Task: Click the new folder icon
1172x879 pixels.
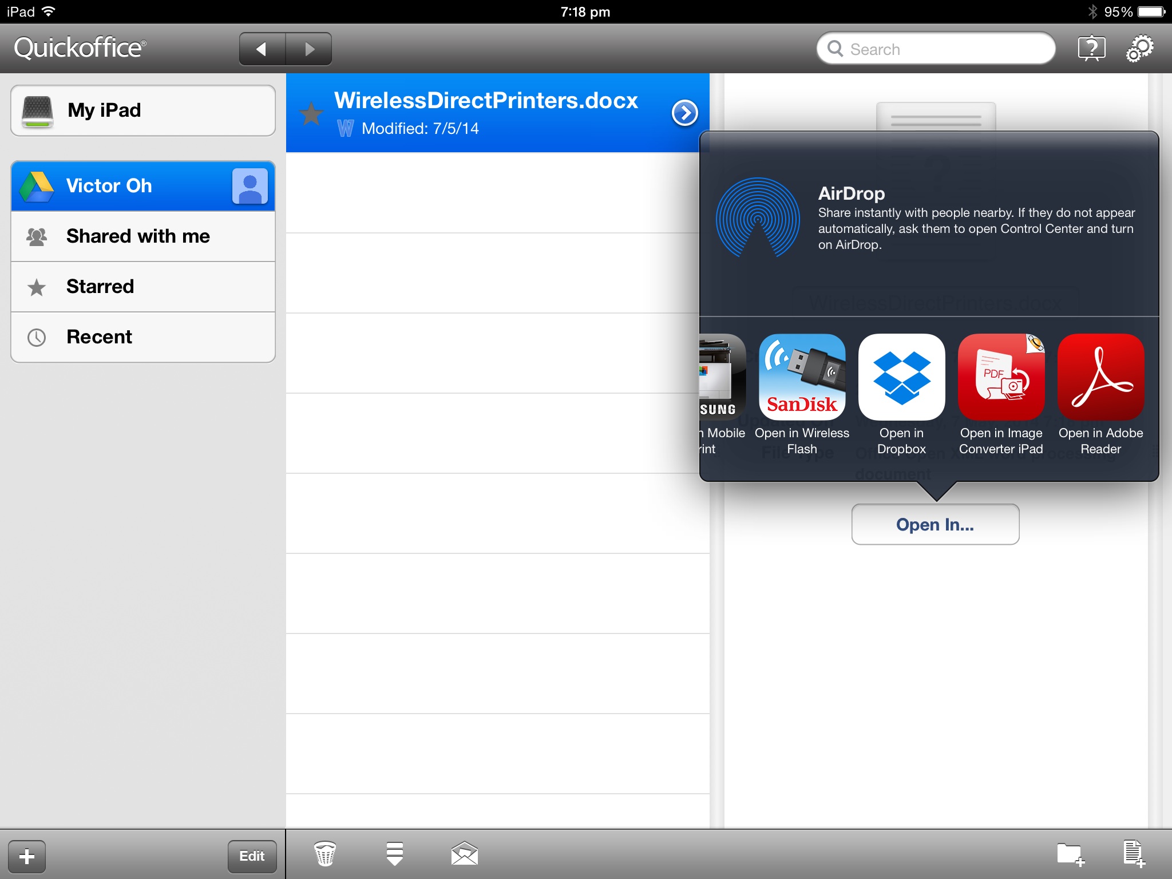Action: [x=1070, y=854]
